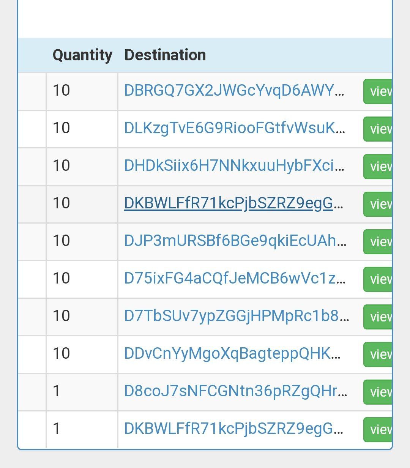The image size is (410, 468).
Task: Click view button for DJP3mURSBf6BGe9 row
Action: pos(378,242)
